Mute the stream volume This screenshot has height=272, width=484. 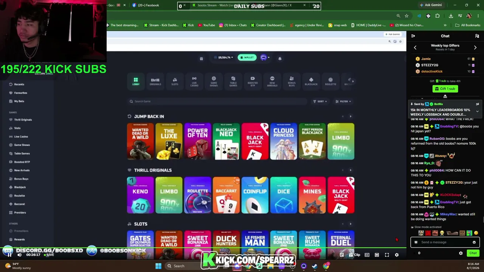point(19,255)
